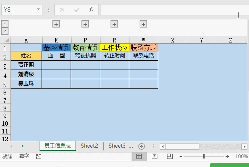This screenshot has width=249, height=167.
Task: Click zoom in plus icon
Action: (227, 156)
